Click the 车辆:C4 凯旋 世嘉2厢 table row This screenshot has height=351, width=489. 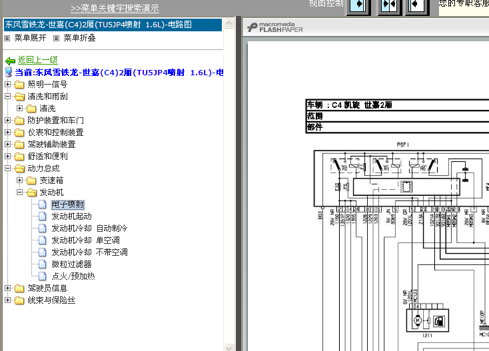click(397, 105)
